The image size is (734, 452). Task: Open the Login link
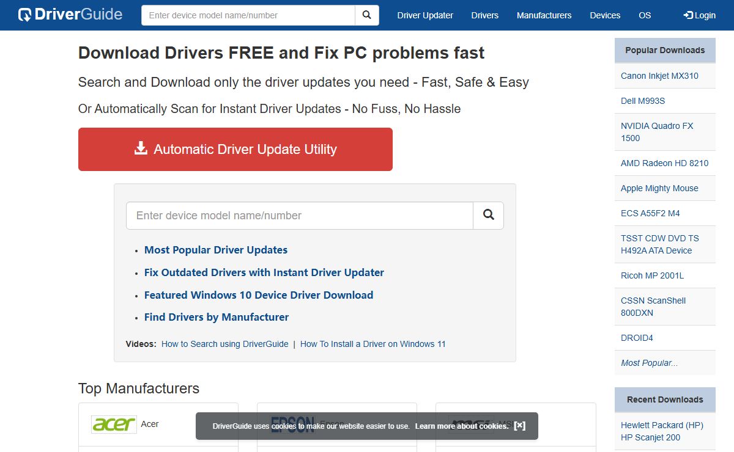click(700, 15)
